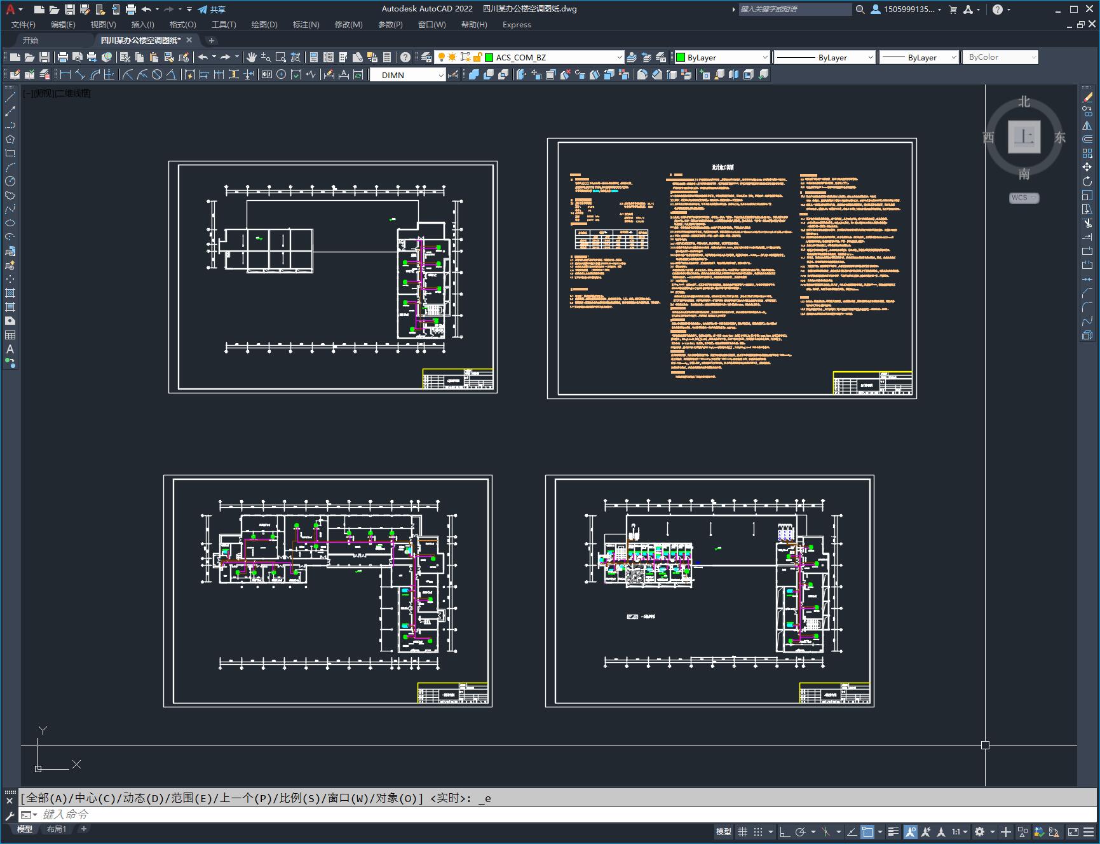Toggle grid display in status bar

pyautogui.click(x=742, y=831)
